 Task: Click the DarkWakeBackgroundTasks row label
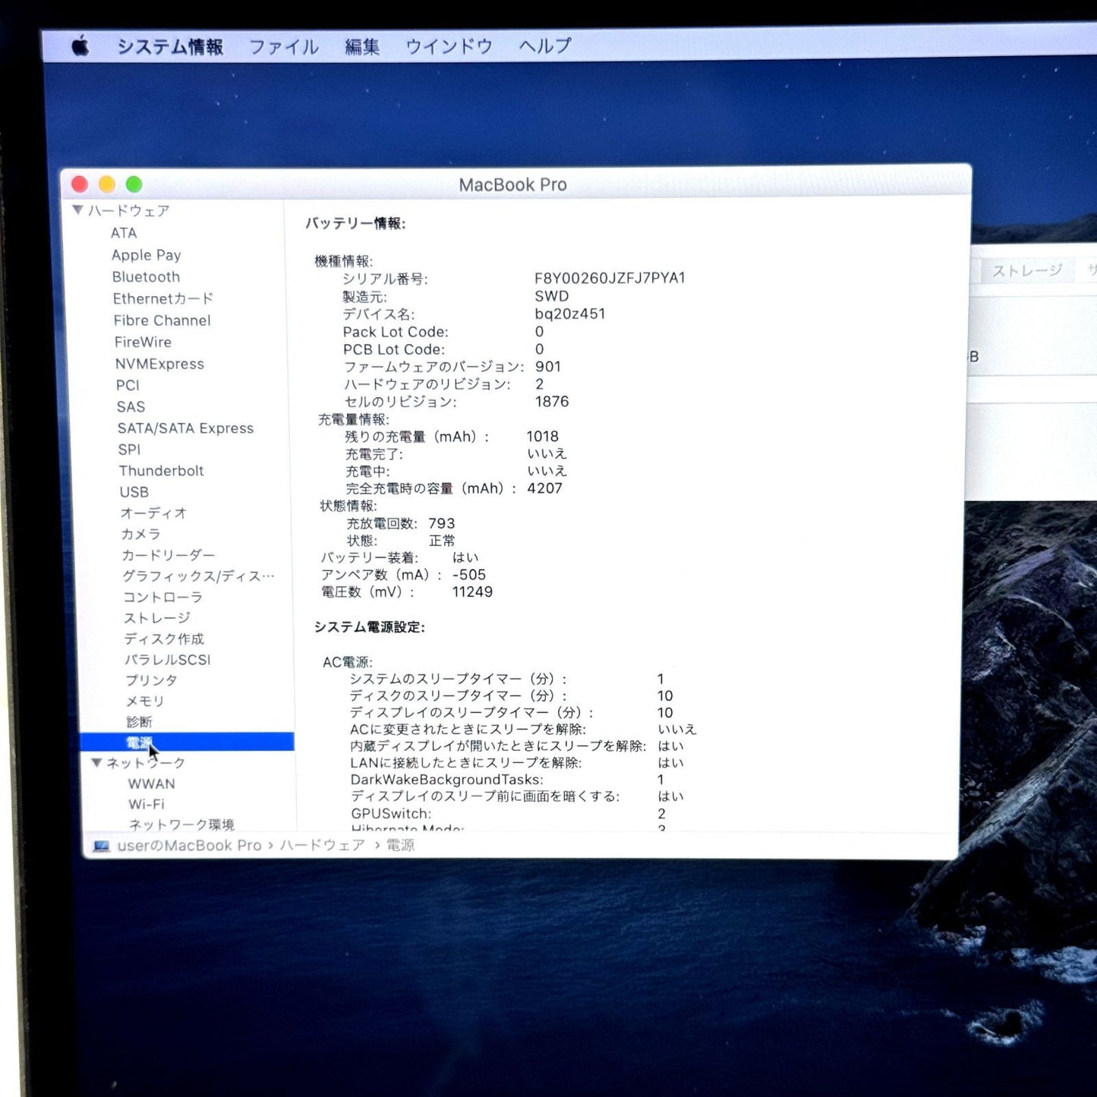click(447, 780)
